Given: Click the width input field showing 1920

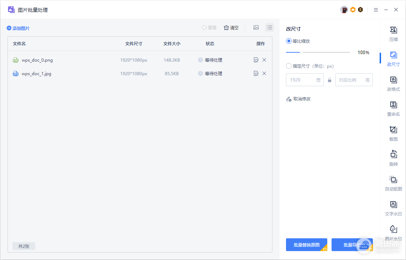Looking at the screenshot, I should click(305, 80).
